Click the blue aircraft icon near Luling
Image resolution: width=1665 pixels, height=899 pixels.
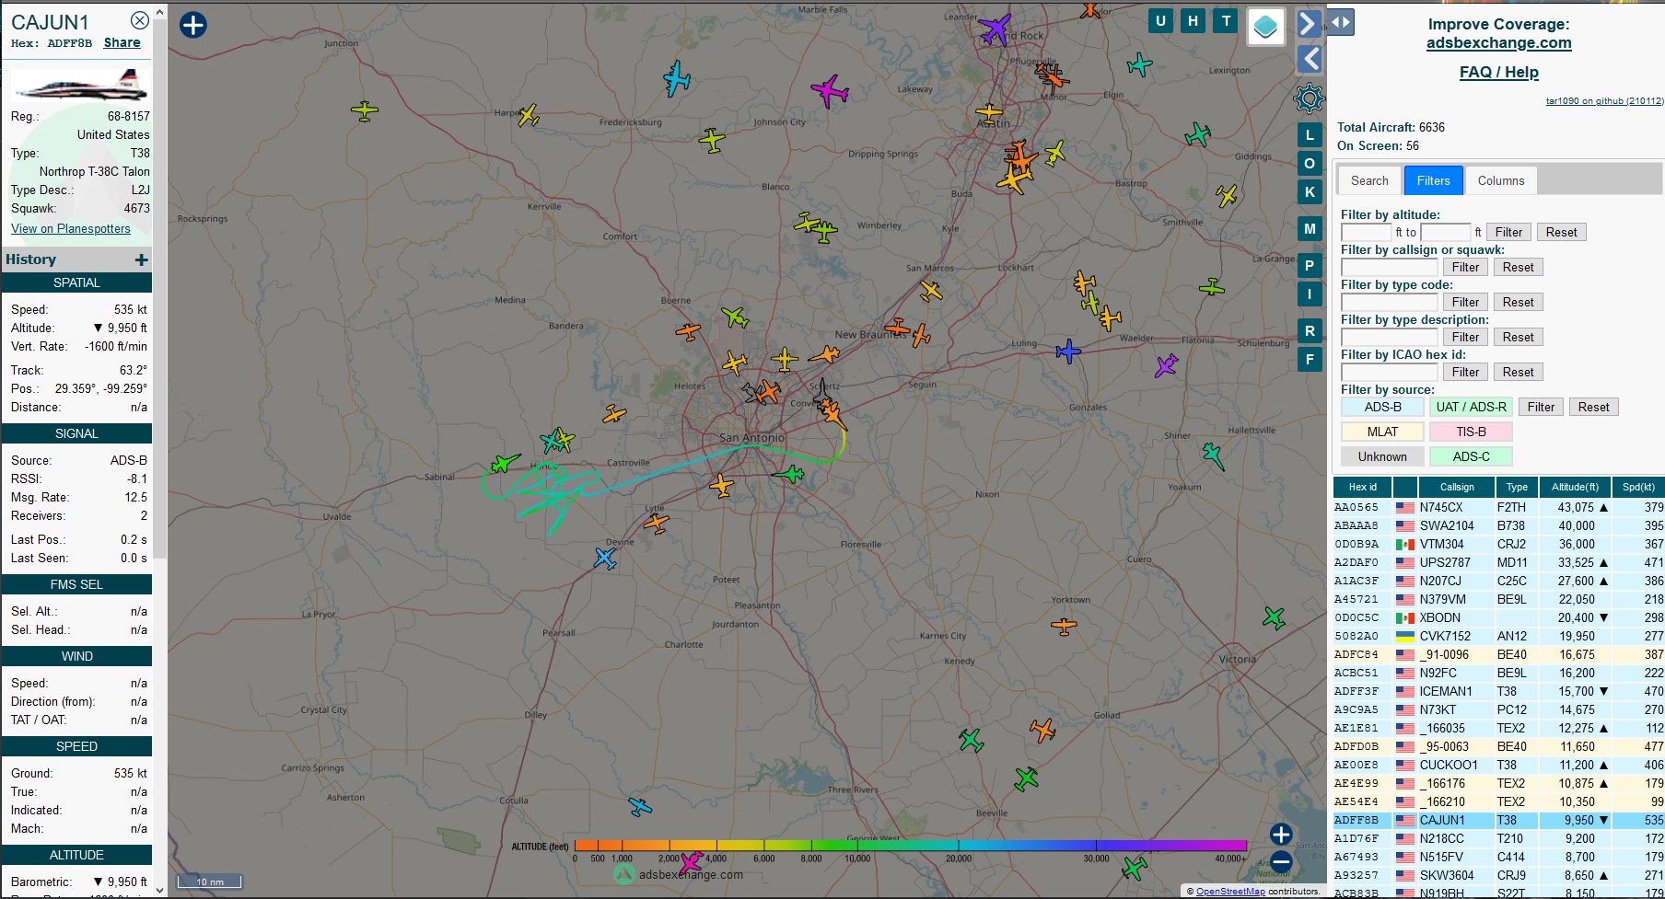pos(1067,351)
